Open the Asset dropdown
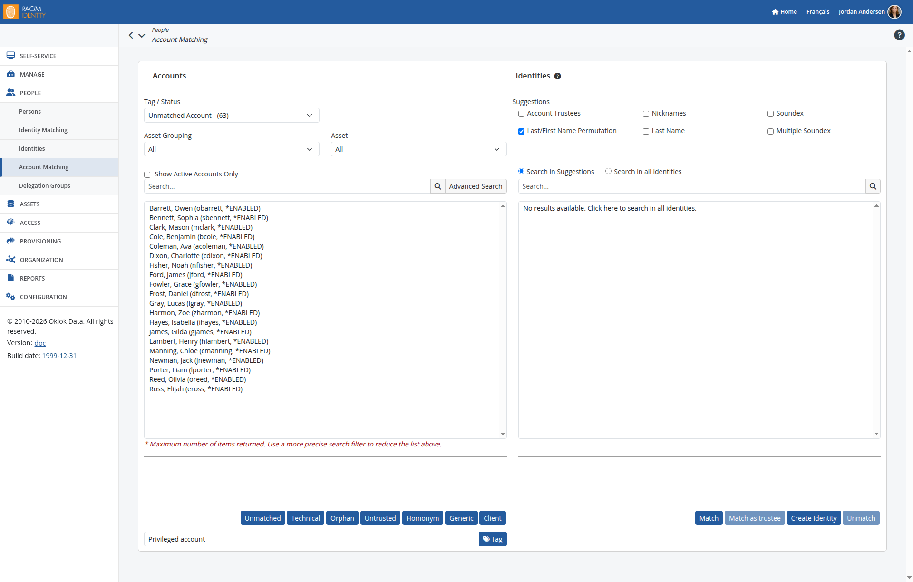Screen dimensions: 913x582 pyautogui.click(x=418, y=149)
